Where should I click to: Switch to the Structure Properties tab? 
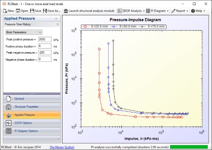pos(32,107)
